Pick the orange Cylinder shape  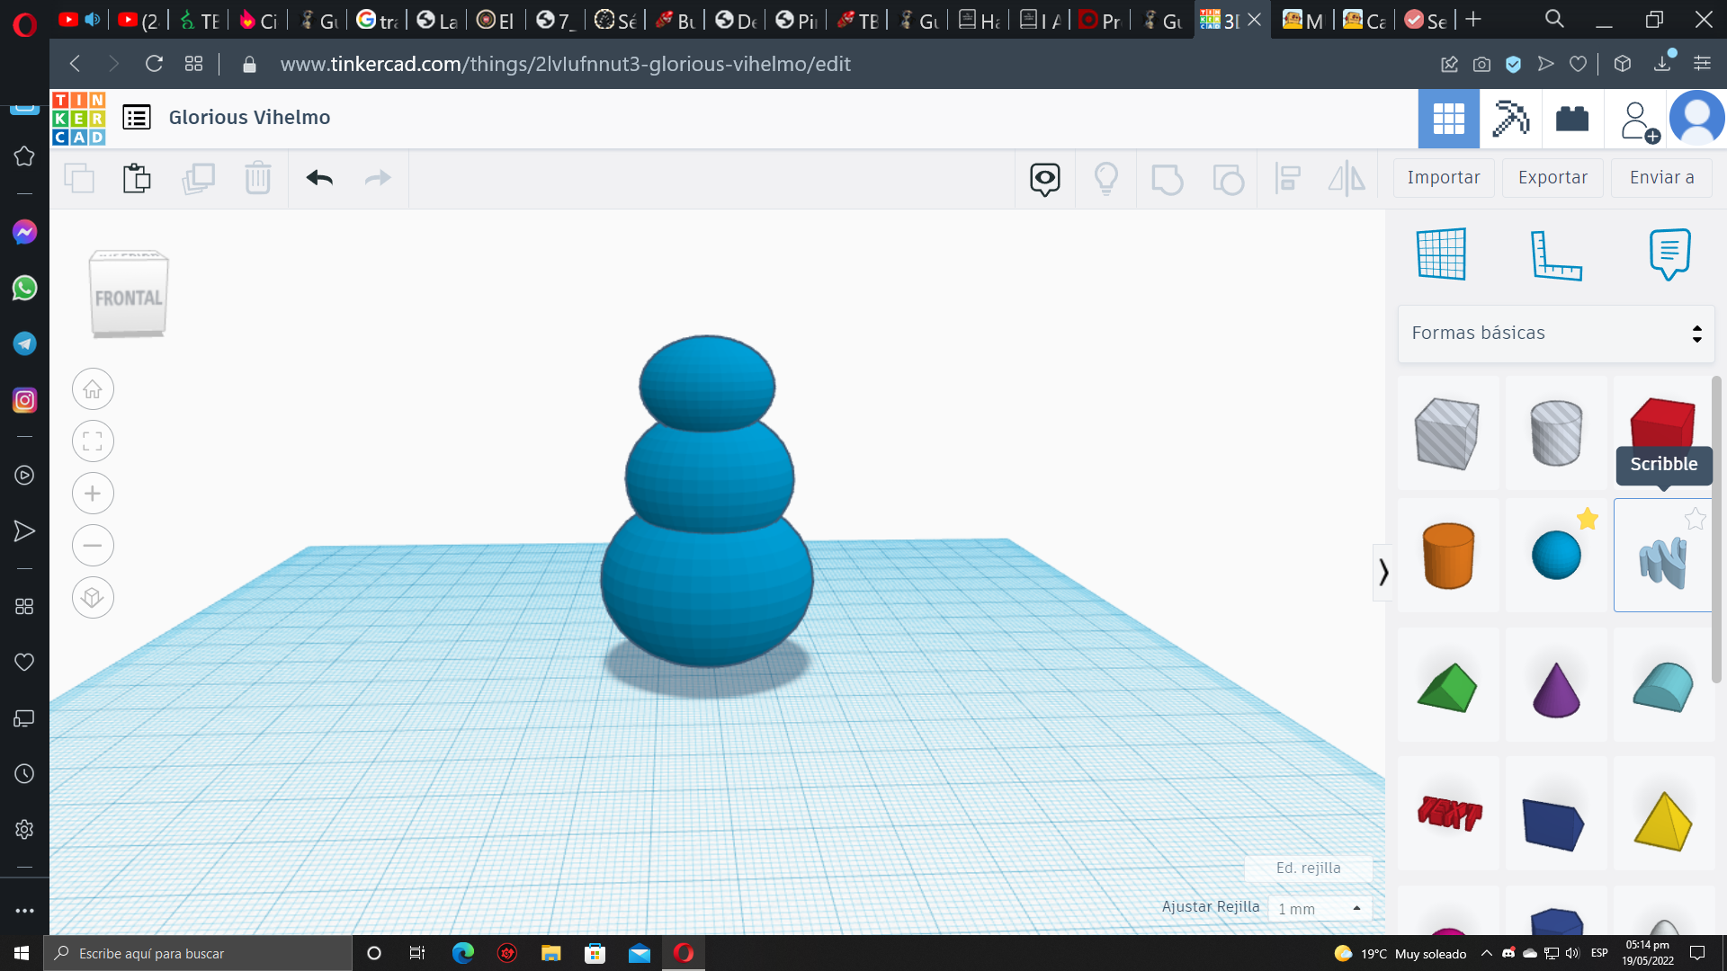point(1448,556)
